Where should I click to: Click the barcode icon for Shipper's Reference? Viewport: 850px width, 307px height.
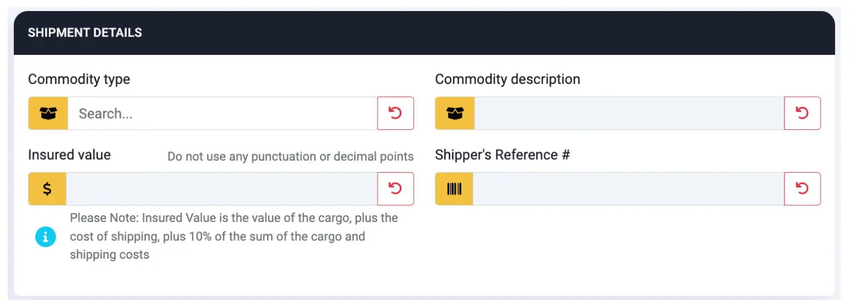click(454, 189)
